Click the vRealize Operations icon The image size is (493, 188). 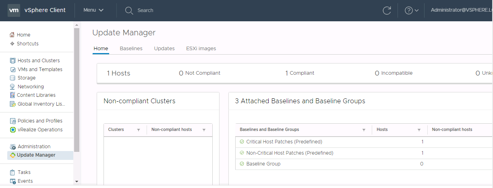click(13, 130)
